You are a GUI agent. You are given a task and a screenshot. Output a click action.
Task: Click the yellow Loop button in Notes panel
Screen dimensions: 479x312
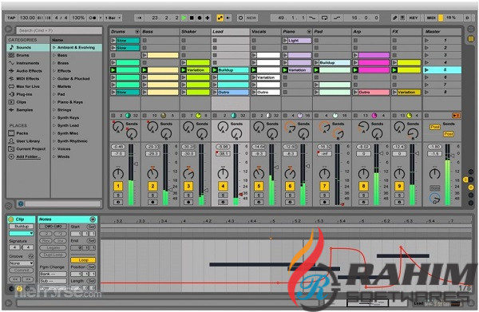[x=83, y=260]
